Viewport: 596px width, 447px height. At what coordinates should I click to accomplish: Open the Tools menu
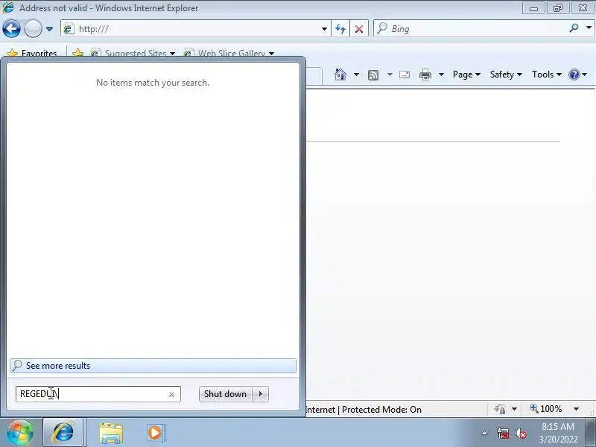547,74
